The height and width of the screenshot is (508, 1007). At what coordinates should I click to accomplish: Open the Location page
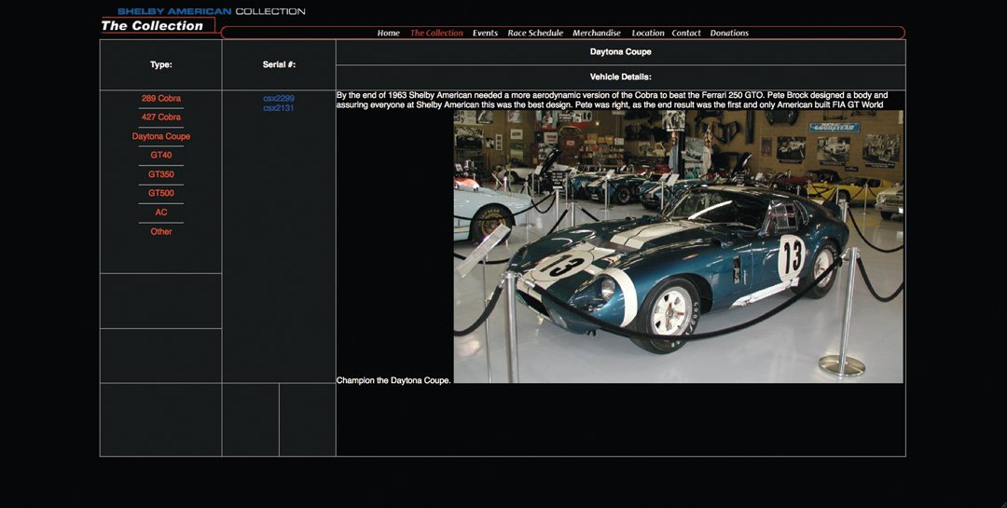(647, 33)
